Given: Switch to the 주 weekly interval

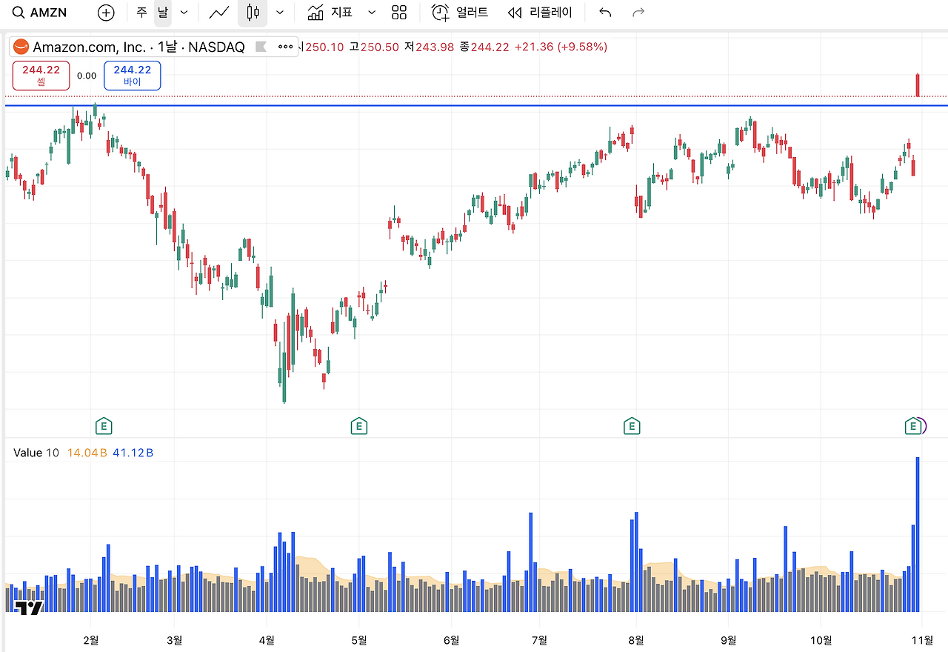Looking at the screenshot, I should (141, 13).
